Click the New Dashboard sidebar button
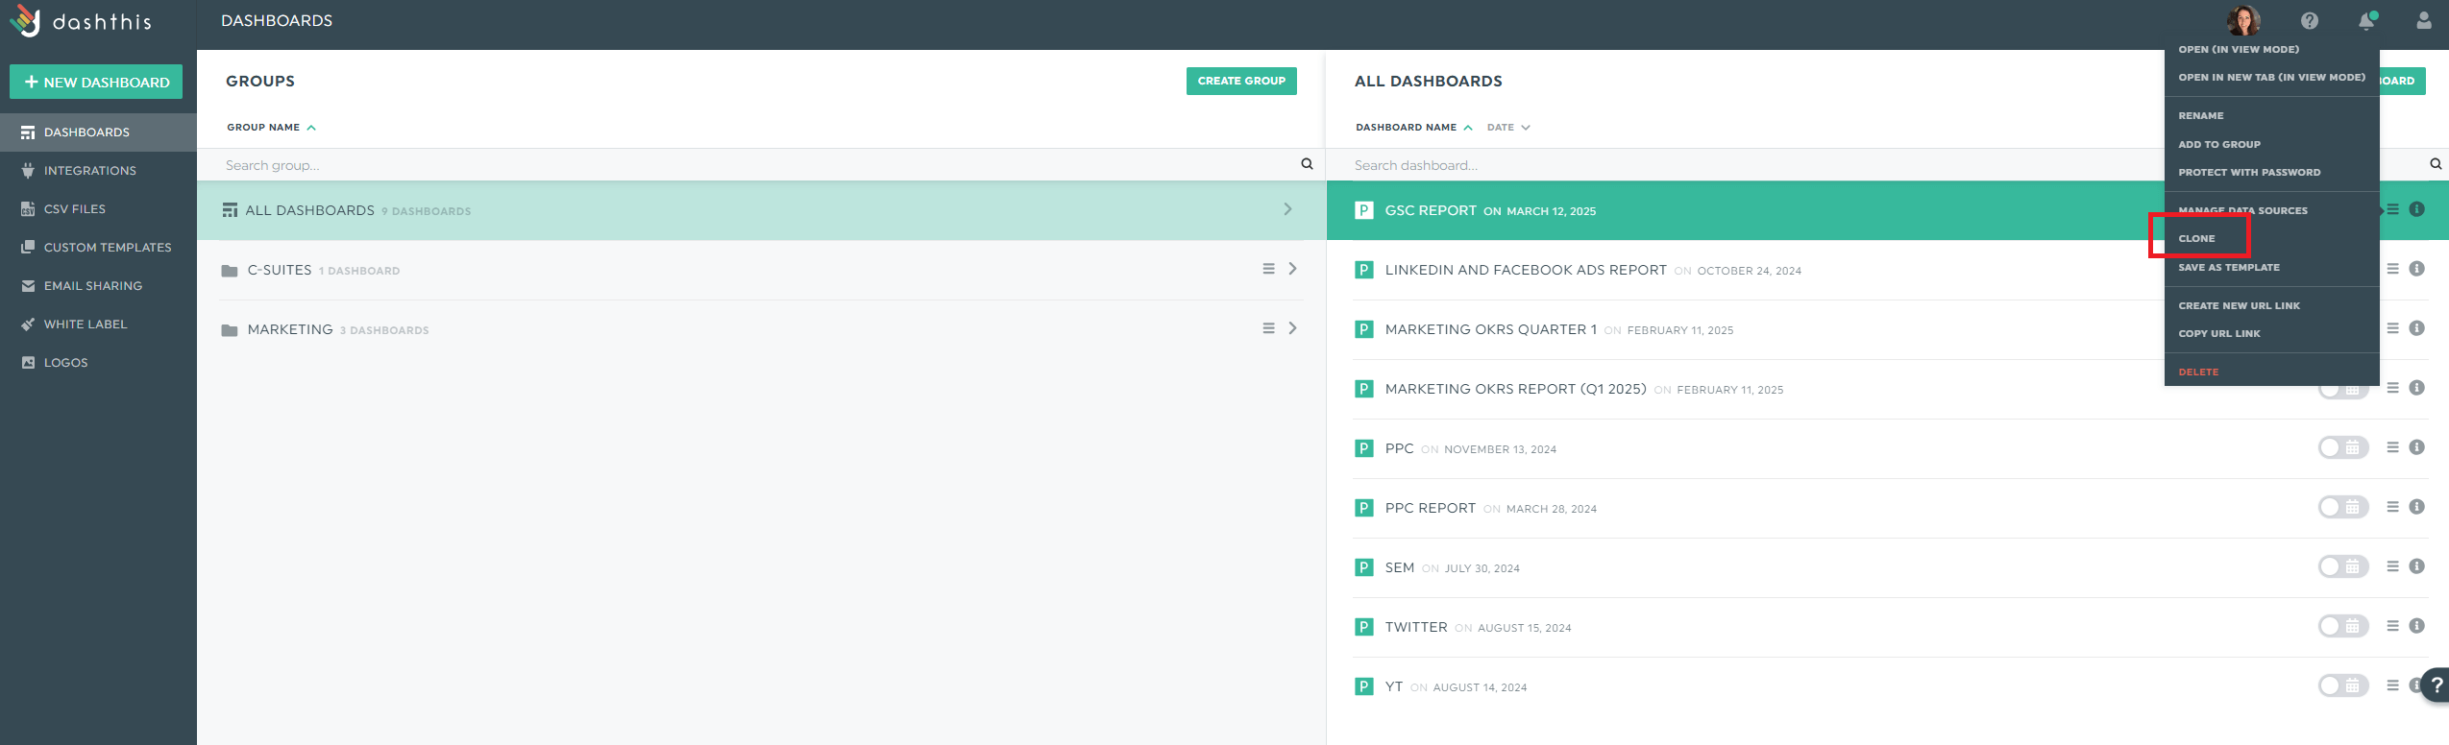Screen dimensions: 2449x745 96,82
